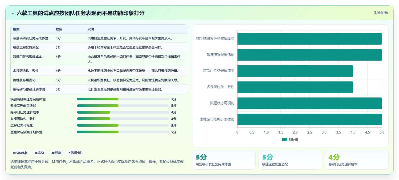Click table cell 里程碑与依赖计划体验

tap(29, 89)
